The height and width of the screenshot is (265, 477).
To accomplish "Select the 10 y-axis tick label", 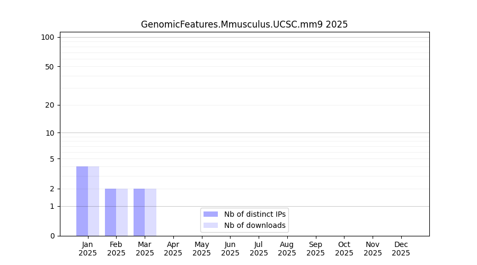I will (x=50, y=133).
